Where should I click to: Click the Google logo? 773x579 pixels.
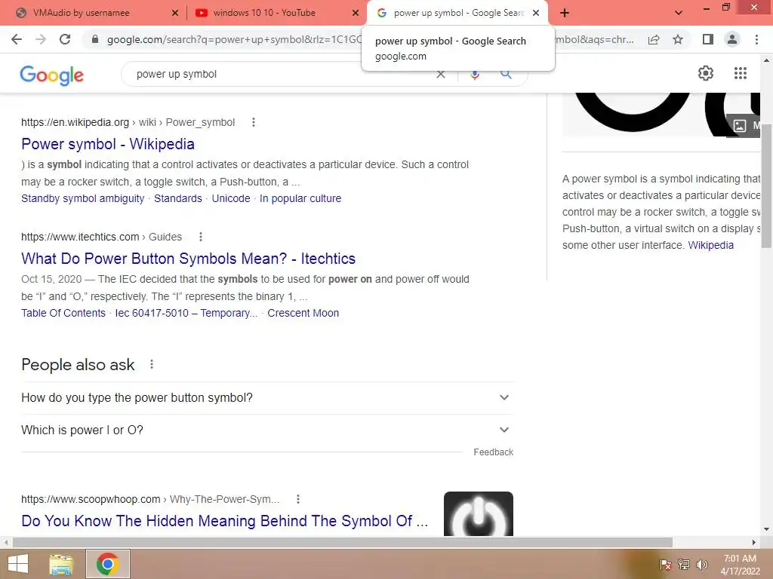52,75
